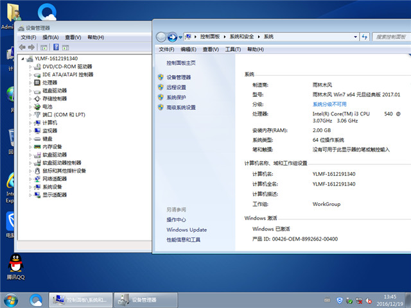Click the mouse and pointing devices icon

pyautogui.click(x=37, y=171)
